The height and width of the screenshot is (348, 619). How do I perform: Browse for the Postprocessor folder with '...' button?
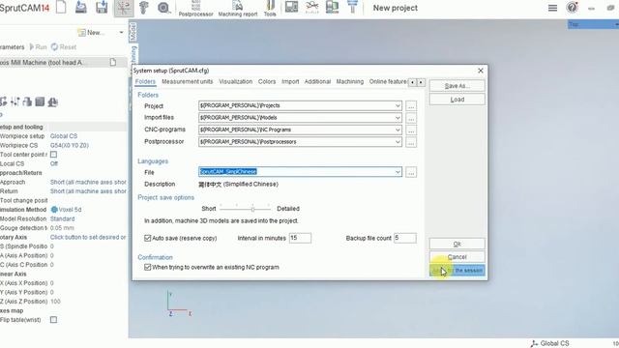[411, 142]
